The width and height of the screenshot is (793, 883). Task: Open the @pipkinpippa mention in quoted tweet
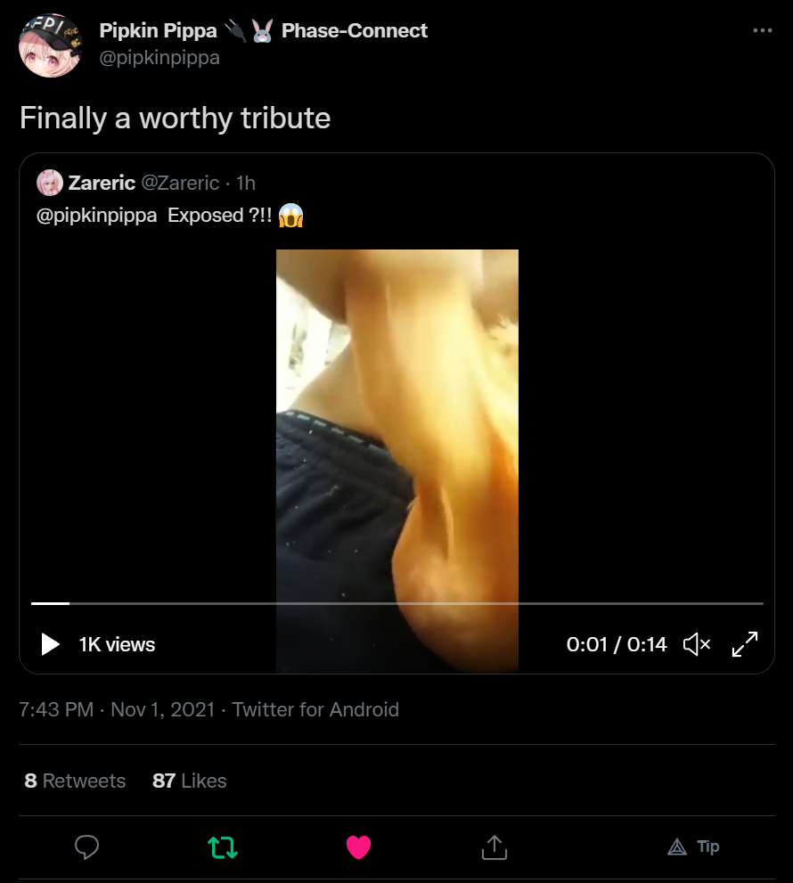click(x=96, y=215)
